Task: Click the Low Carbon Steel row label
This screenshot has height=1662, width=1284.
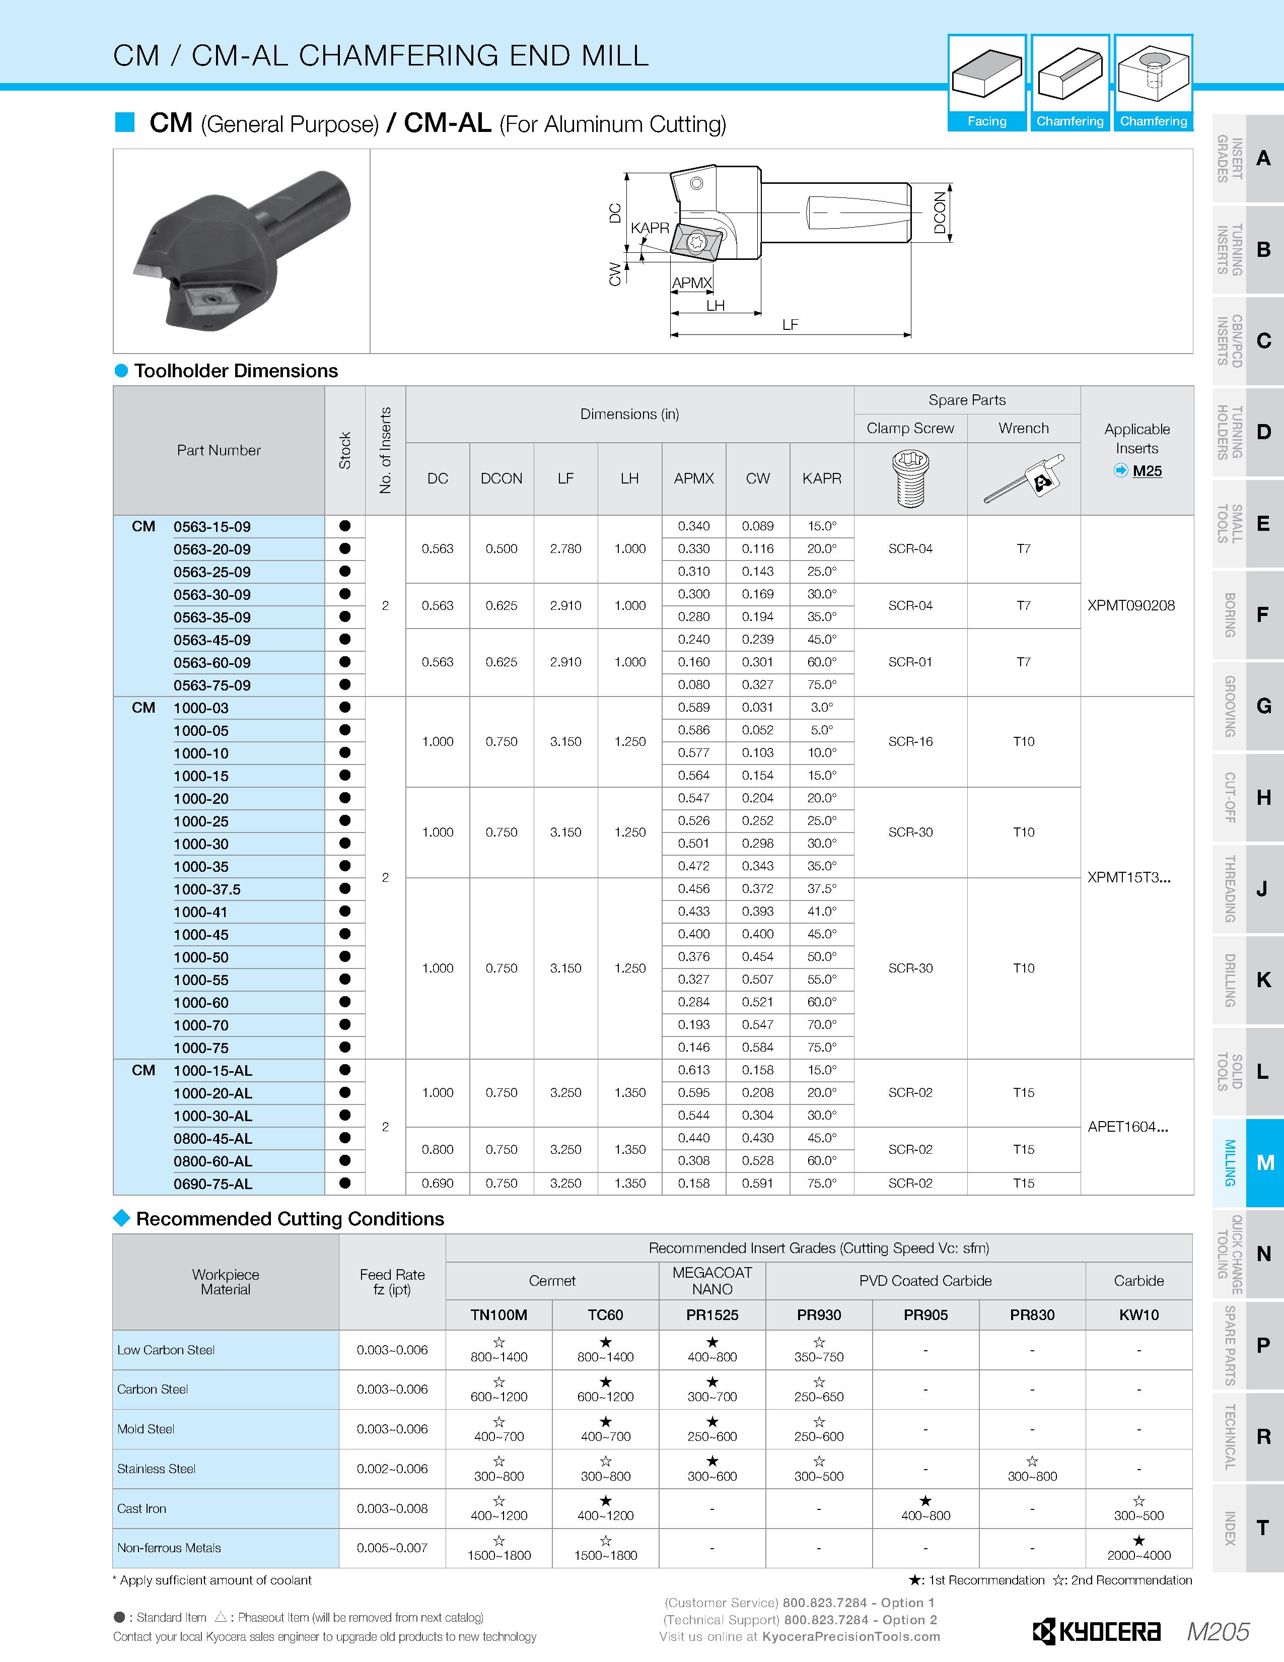Action: [x=166, y=1350]
